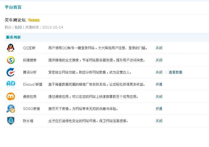The height and width of the screenshot is (147, 209).
Task: Activate SOSO表情 via 开通 link
Action: 159,109
